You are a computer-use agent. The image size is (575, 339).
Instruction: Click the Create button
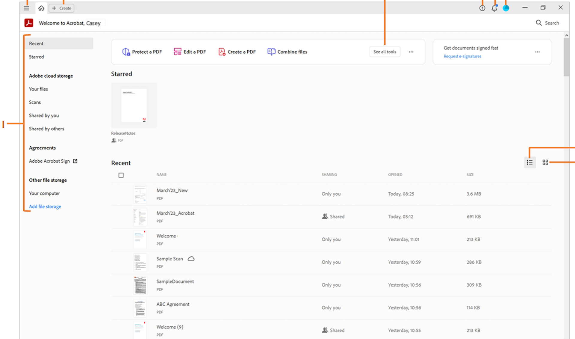[x=62, y=8]
